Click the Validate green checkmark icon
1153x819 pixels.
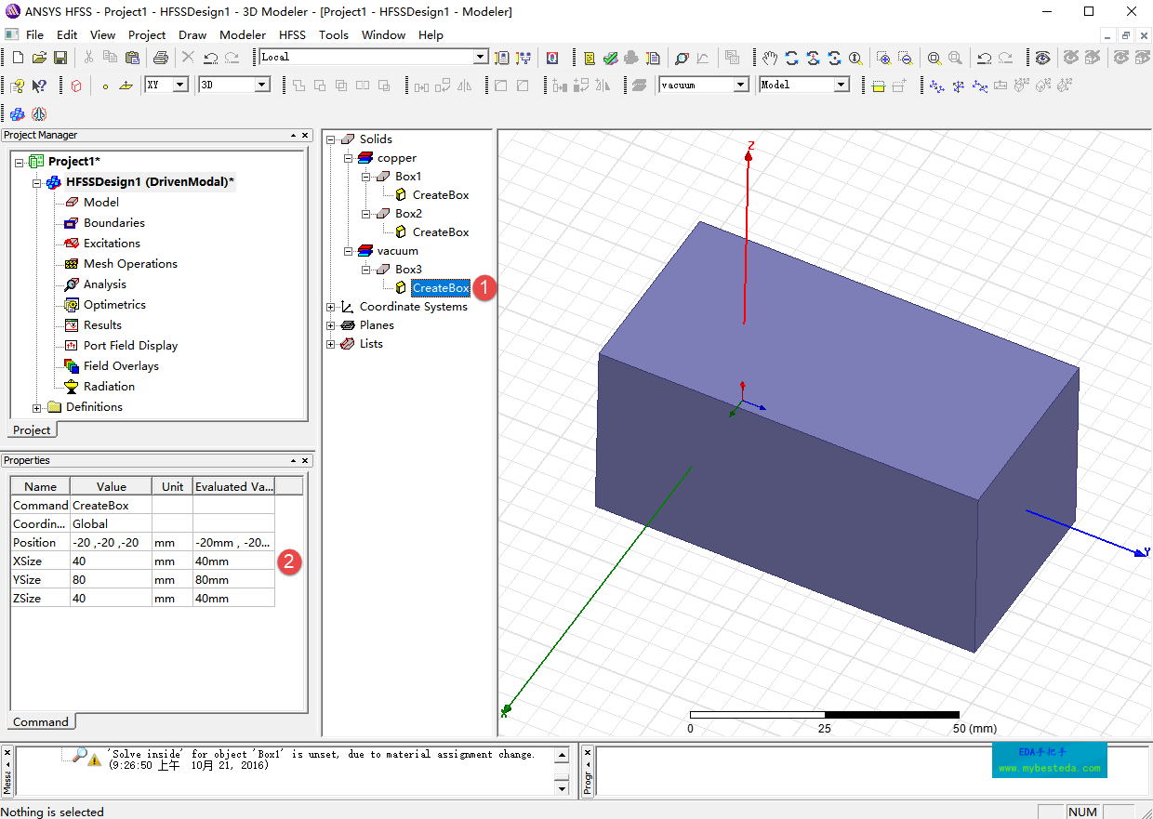tap(610, 58)
